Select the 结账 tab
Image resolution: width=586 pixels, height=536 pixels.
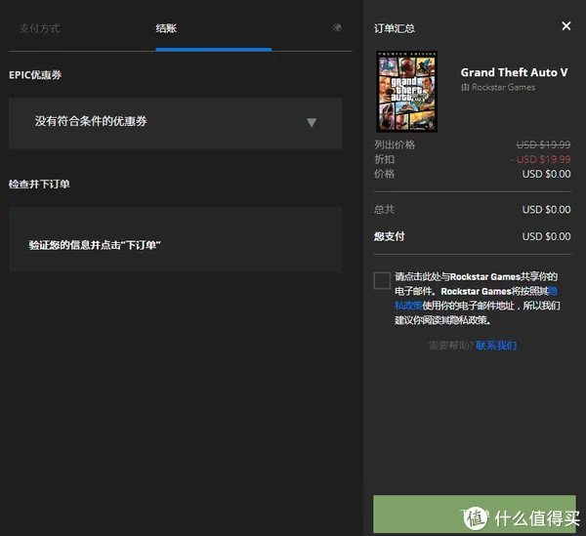tap(166, 28)
